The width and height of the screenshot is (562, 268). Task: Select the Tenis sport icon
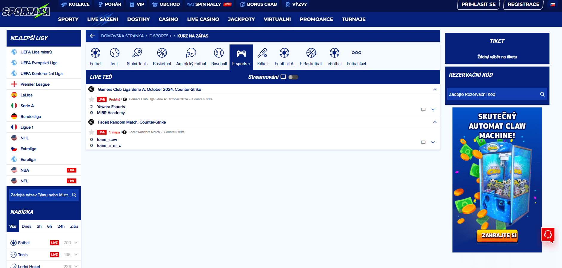[115, 53]
